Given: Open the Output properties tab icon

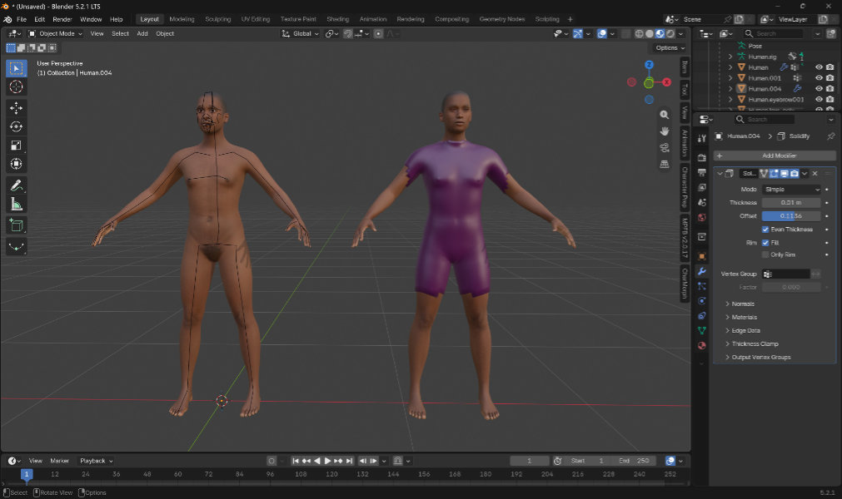Looking at the screenshot, I should (x=702, y=173).
